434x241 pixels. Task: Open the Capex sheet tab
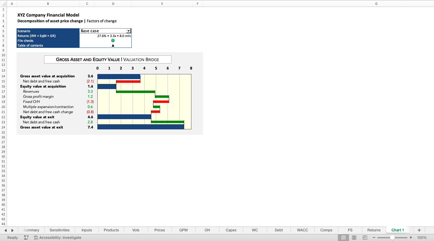tap(231, 230)
